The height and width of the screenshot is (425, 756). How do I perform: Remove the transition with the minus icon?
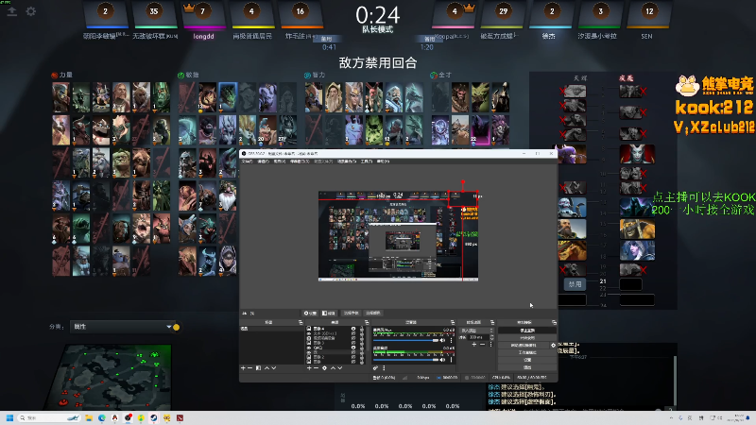click(x=482, y=345)
